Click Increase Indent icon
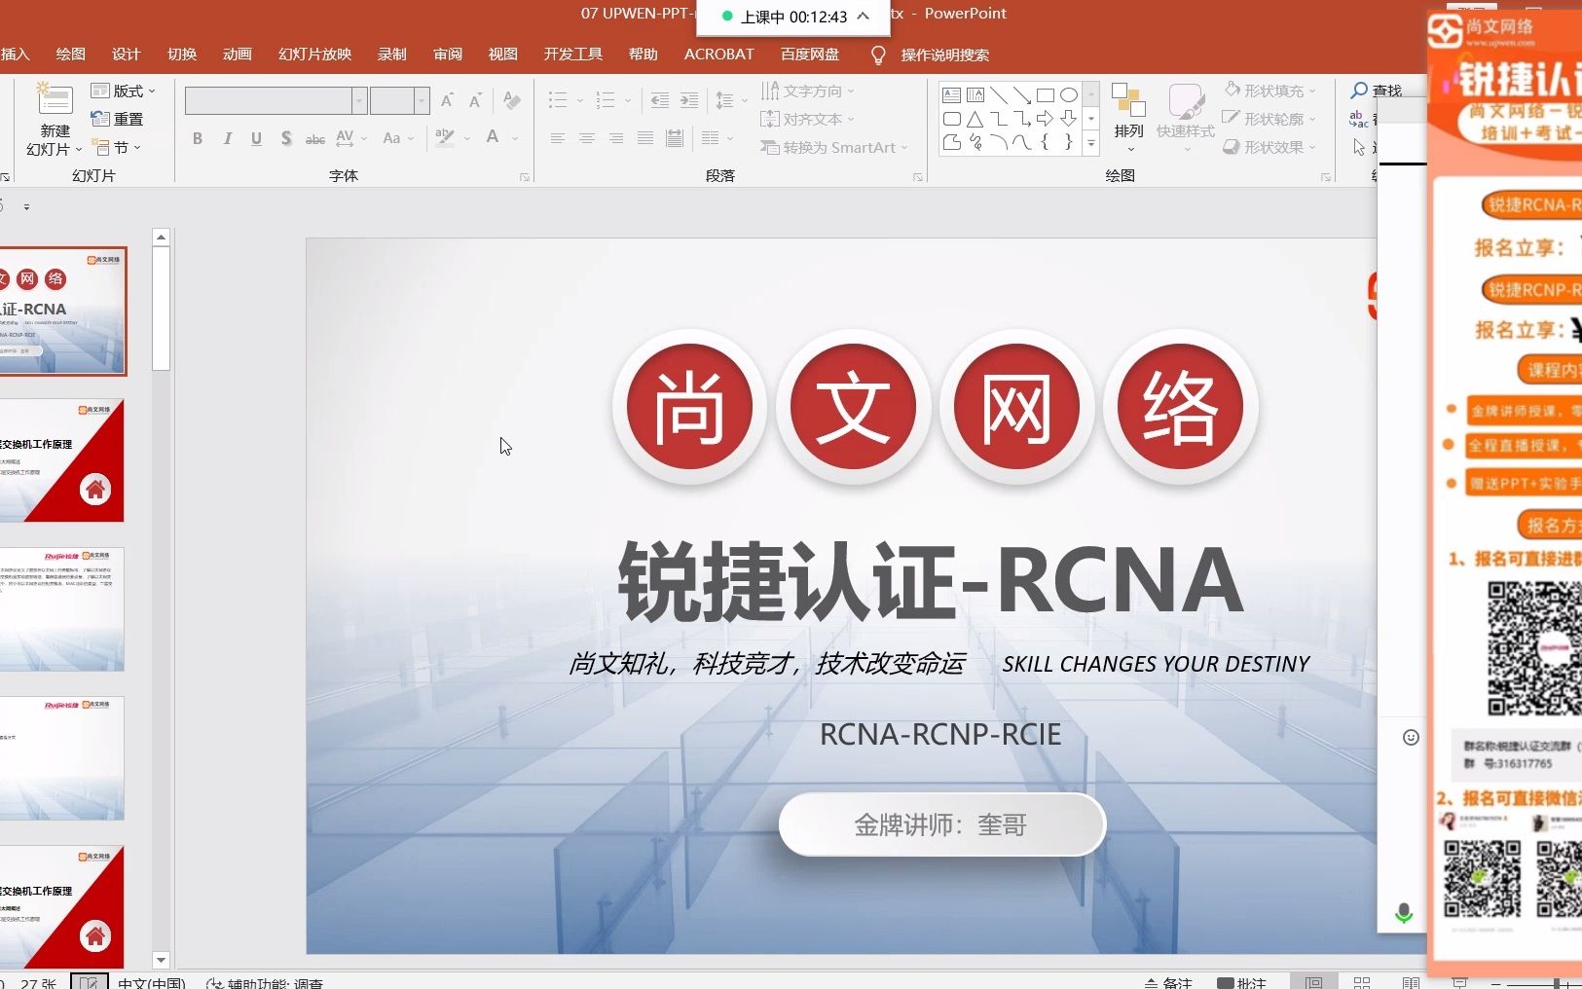The width and height of the screenshot is (1582, 989). pos(689,100)
